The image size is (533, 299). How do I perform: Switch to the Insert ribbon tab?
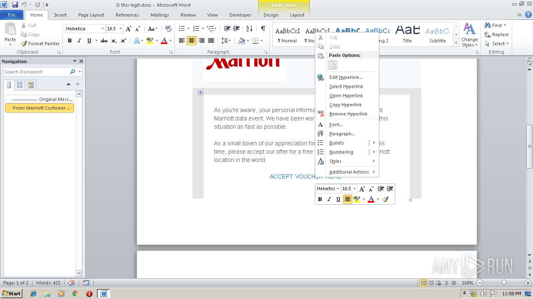pos(60,15)
